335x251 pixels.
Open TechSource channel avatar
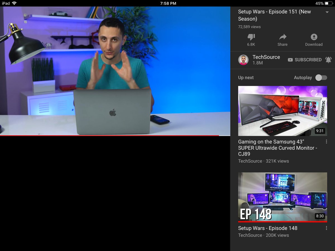click(243, 60)
